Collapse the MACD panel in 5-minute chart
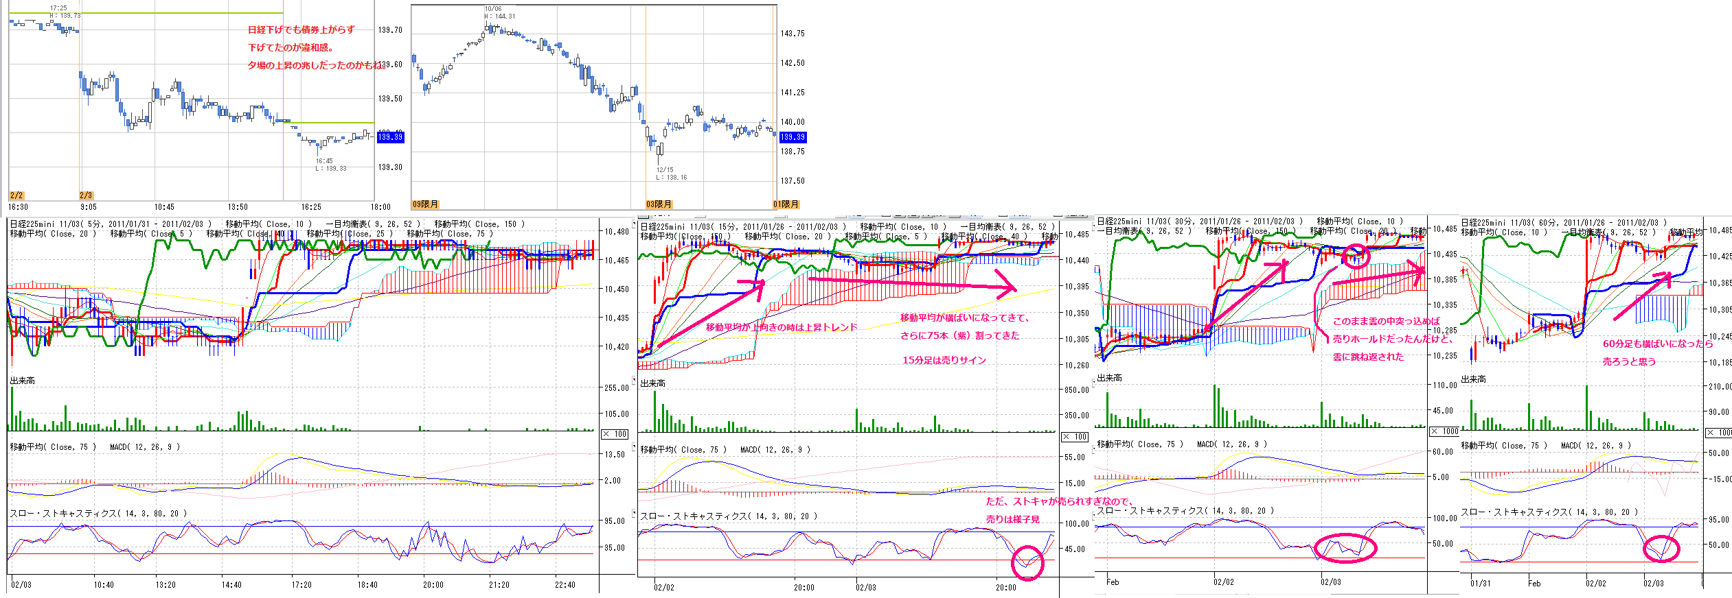This screenshot has height=598, width=1732. coord(635,446)
